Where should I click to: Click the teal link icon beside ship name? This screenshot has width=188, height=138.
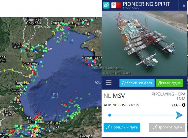click(106, 5)
